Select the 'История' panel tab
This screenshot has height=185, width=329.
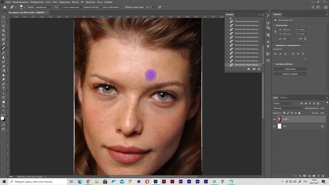230,14
